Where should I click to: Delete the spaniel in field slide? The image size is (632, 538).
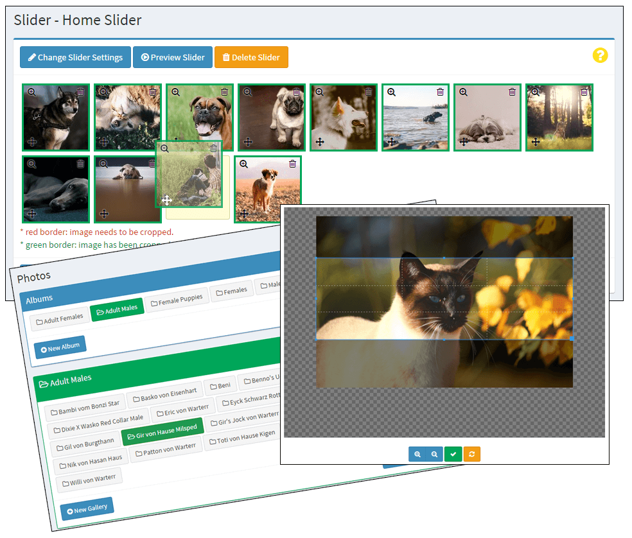(x=293, y=164)
